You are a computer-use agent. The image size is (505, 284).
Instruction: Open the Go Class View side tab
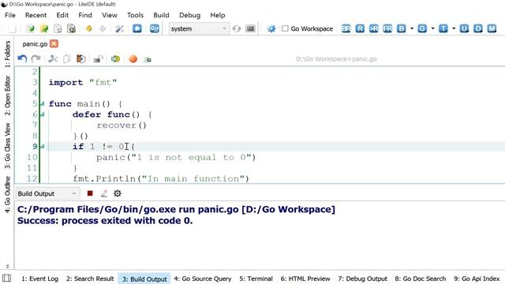pos(7,145)
